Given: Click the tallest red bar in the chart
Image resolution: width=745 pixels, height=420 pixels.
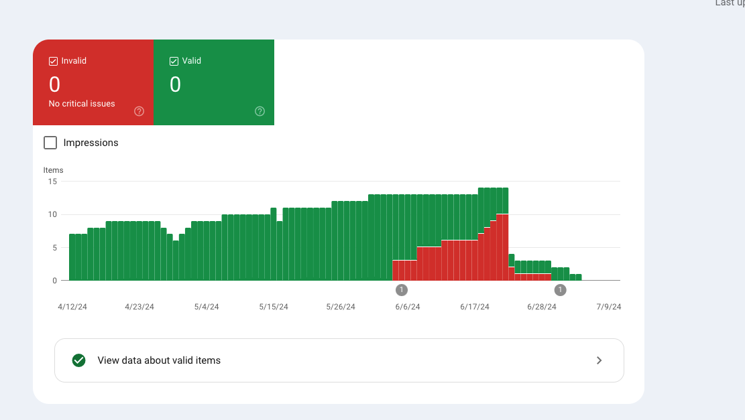Looking at the screenshot, I should coord(502,248).
